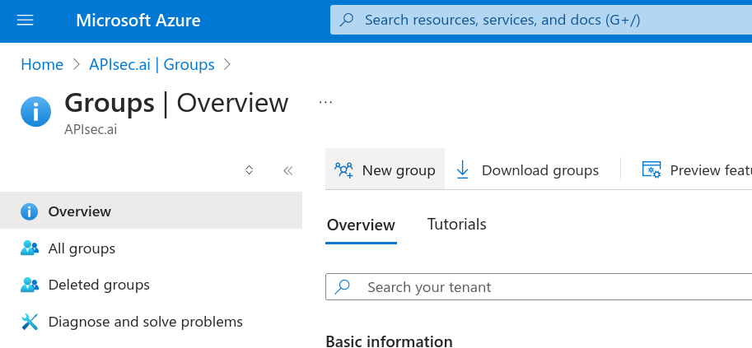Select the Overview tab
This screenshot has width=752, height=348.
tap(361, 225)
